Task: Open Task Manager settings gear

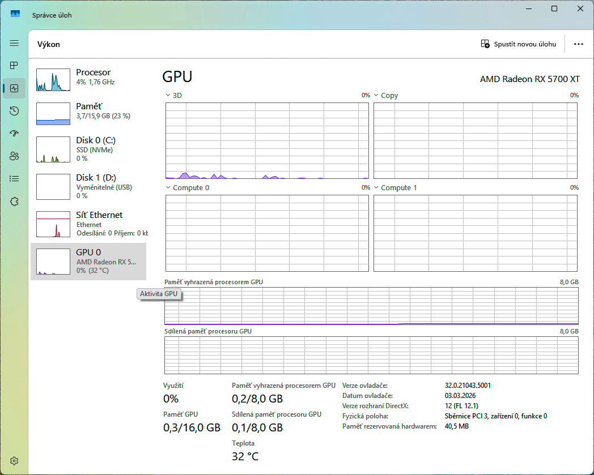Action: pos(14,461)
